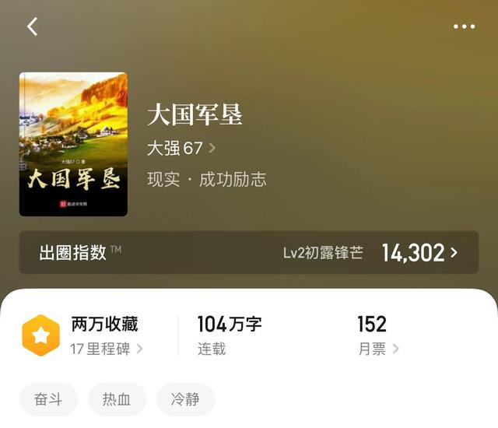This screenshot has width=498, height=428.
Task: Tap the orange hexagon star badge
Action: click(41, 335)
